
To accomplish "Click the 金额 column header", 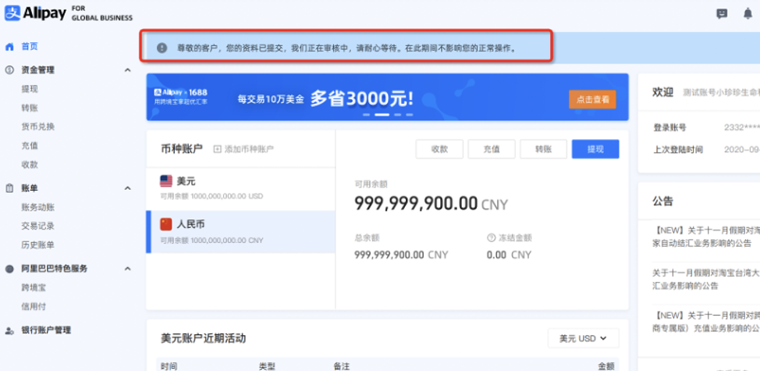I will point(606,366).
